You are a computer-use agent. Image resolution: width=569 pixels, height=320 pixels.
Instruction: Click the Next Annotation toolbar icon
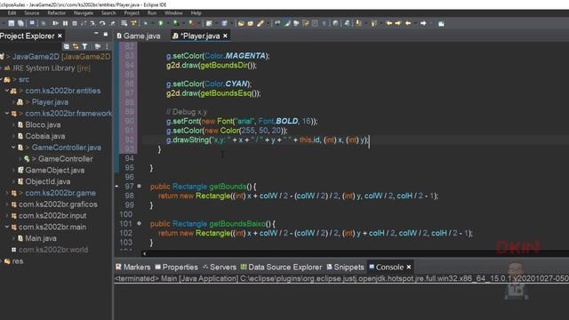(x=358, y=23)
